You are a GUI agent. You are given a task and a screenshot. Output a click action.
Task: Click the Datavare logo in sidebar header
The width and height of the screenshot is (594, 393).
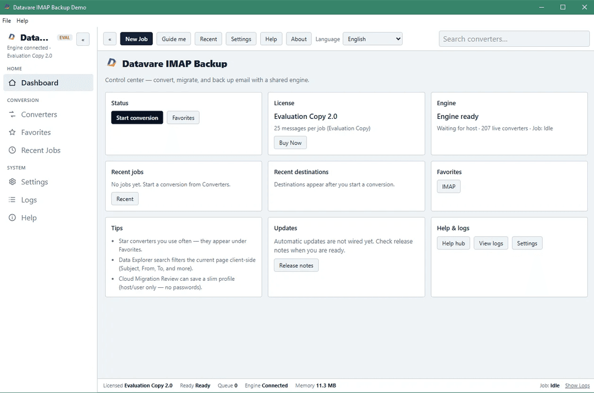(12, 37)
